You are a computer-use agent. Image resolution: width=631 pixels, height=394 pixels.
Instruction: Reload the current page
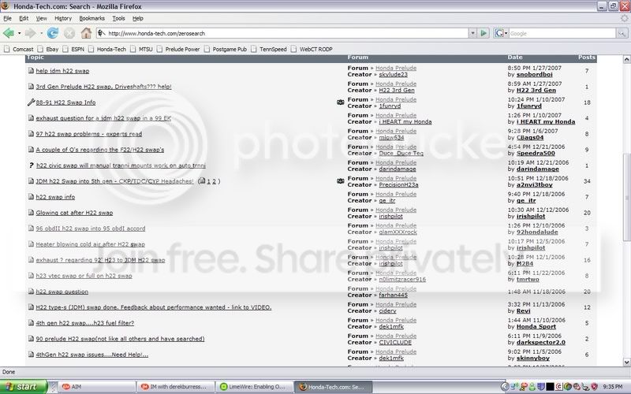[53, 33]
